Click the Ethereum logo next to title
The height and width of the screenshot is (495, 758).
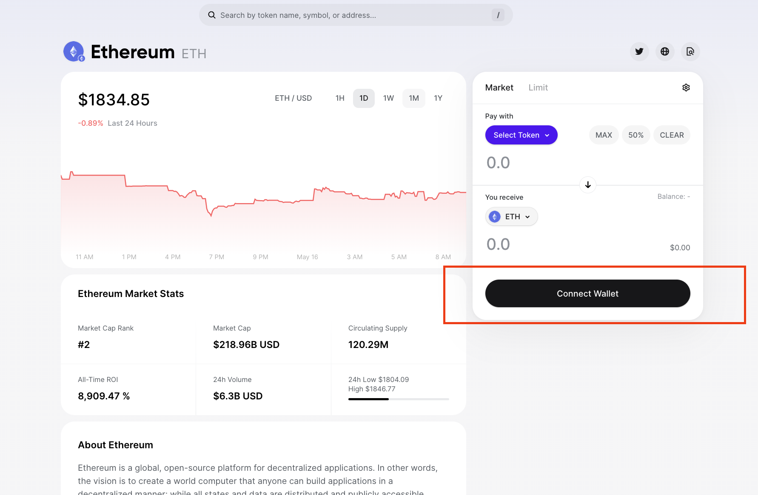click(74, 52)
